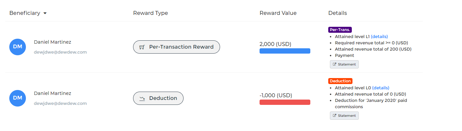
Task: Toggle Beneficiary column sort arrow
Action: pyautogui.click(x=45, y=13)
